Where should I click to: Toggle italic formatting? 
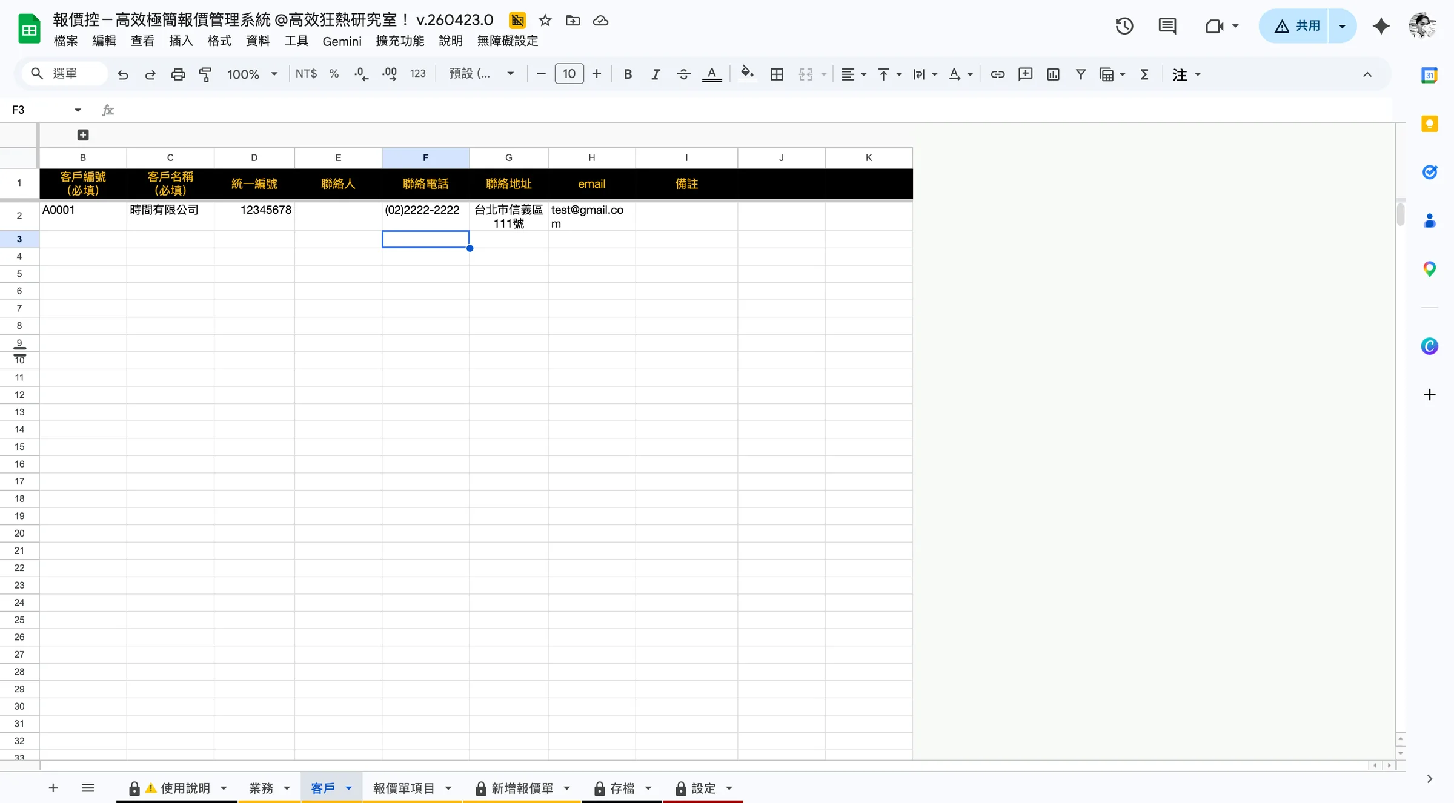(656, 74)
